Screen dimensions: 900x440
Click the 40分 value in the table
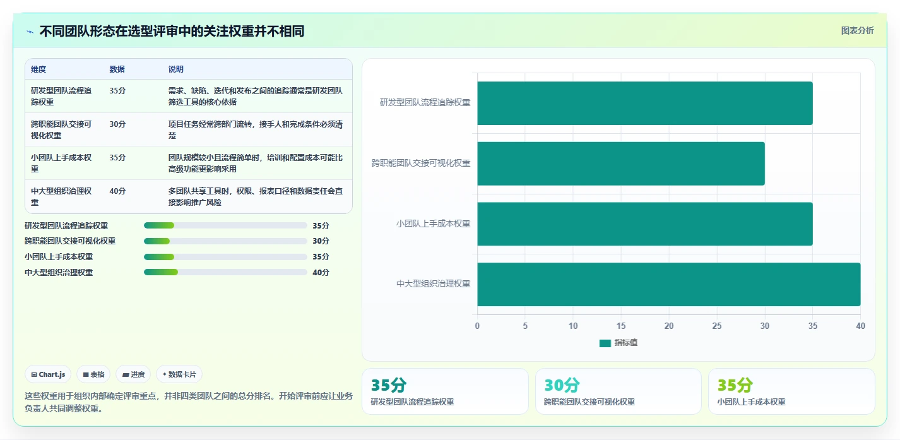click(x=117, y=191)
